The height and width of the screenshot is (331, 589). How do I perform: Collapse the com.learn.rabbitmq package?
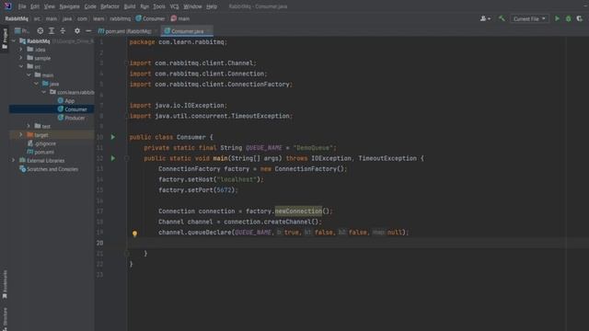(43, 92)
